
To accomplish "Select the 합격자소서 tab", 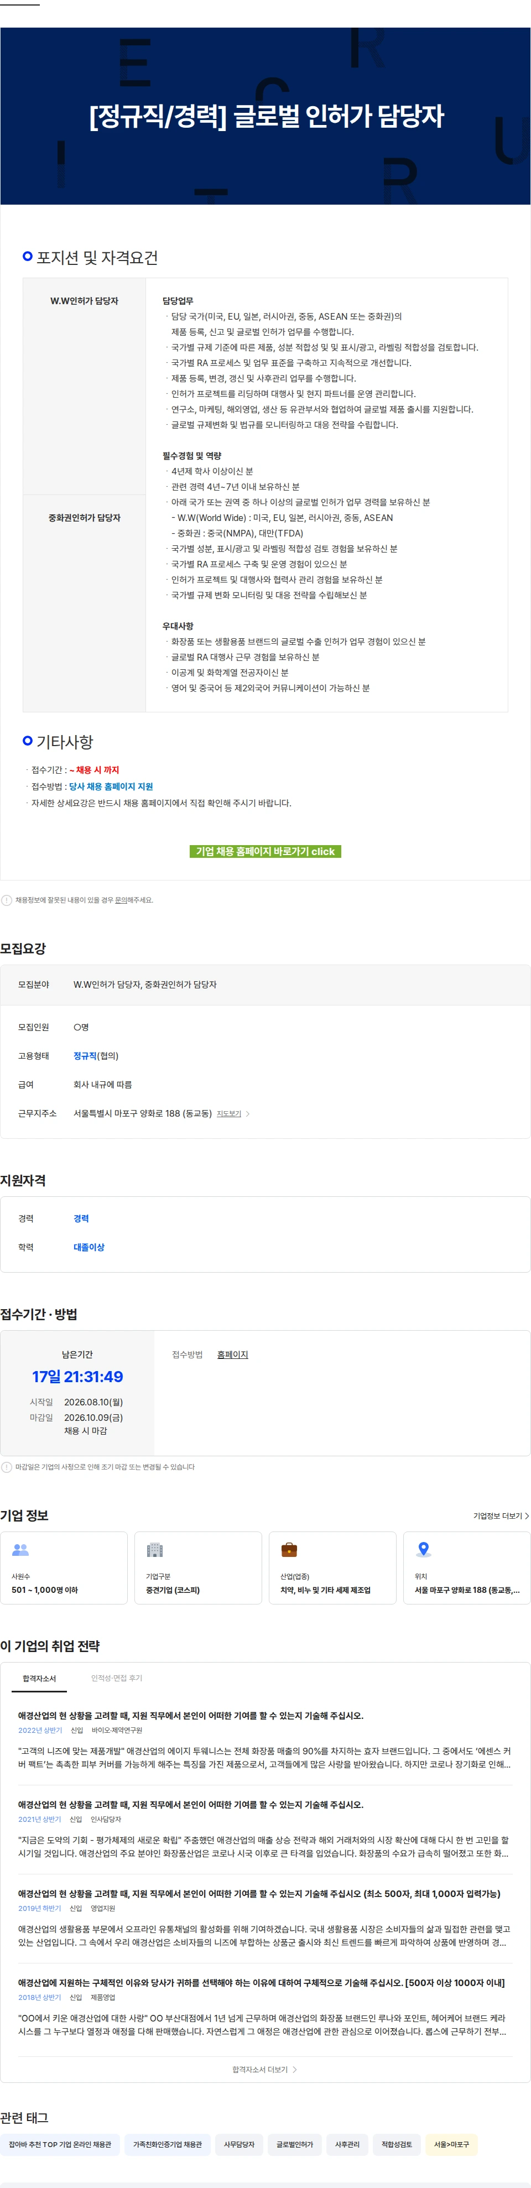I will 39,1679.
